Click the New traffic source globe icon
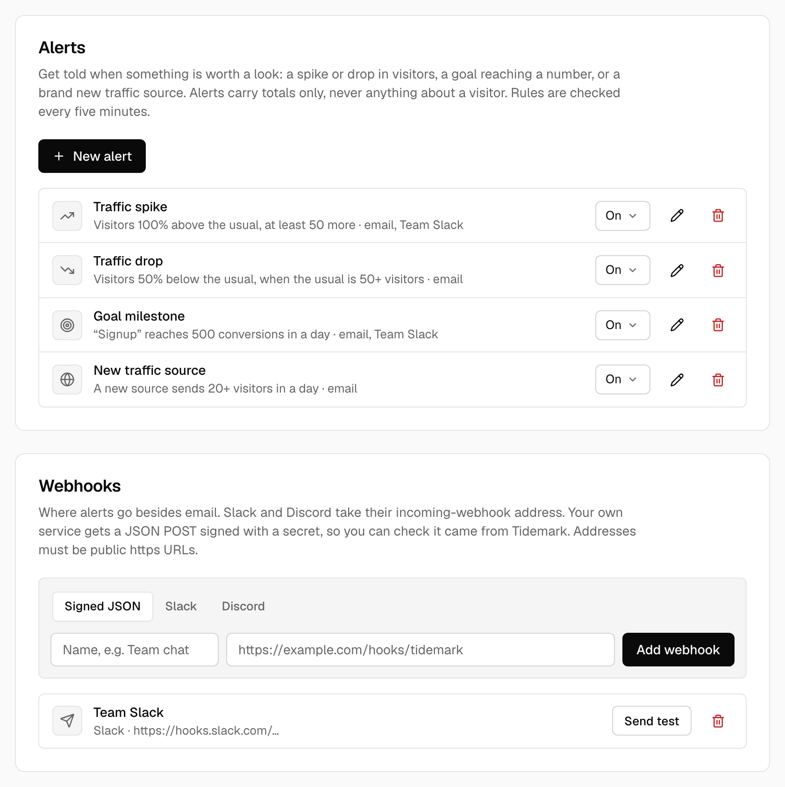Screen dimensions: 785x787 [x=67, y=379]
